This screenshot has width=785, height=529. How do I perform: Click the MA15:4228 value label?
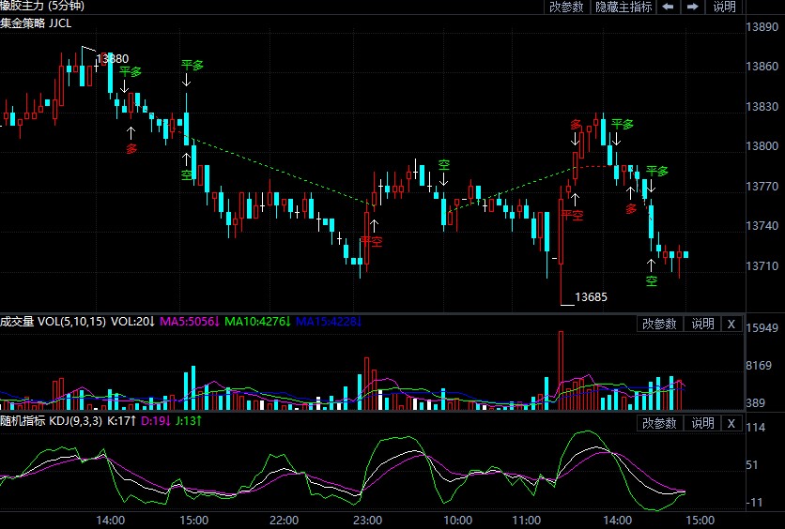tap(329, 321)
